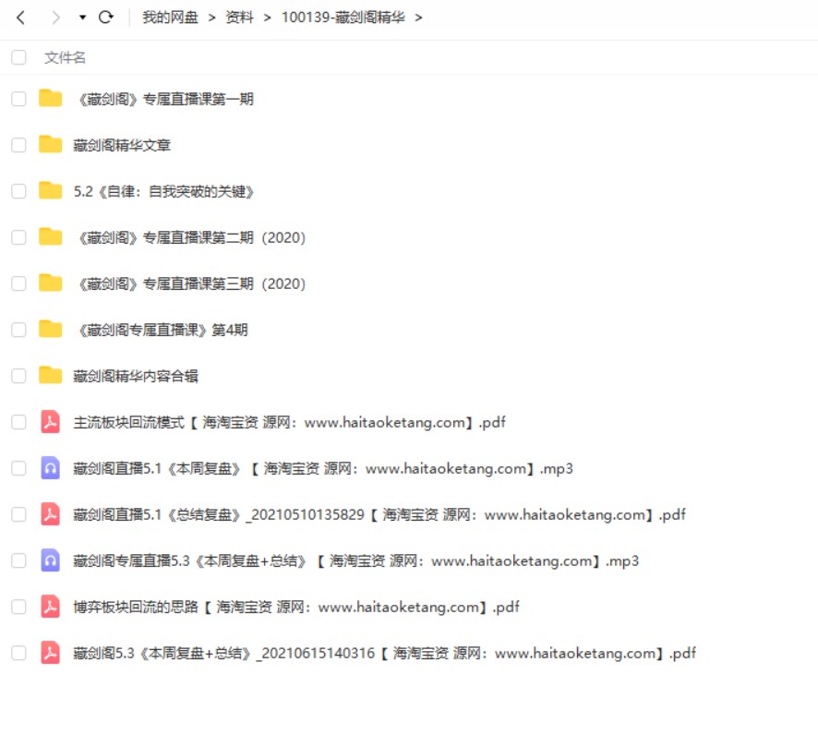Open folder name《藏剑阁》专属直播课第一期
Viewport: 818px width, 735px height.
164,99
